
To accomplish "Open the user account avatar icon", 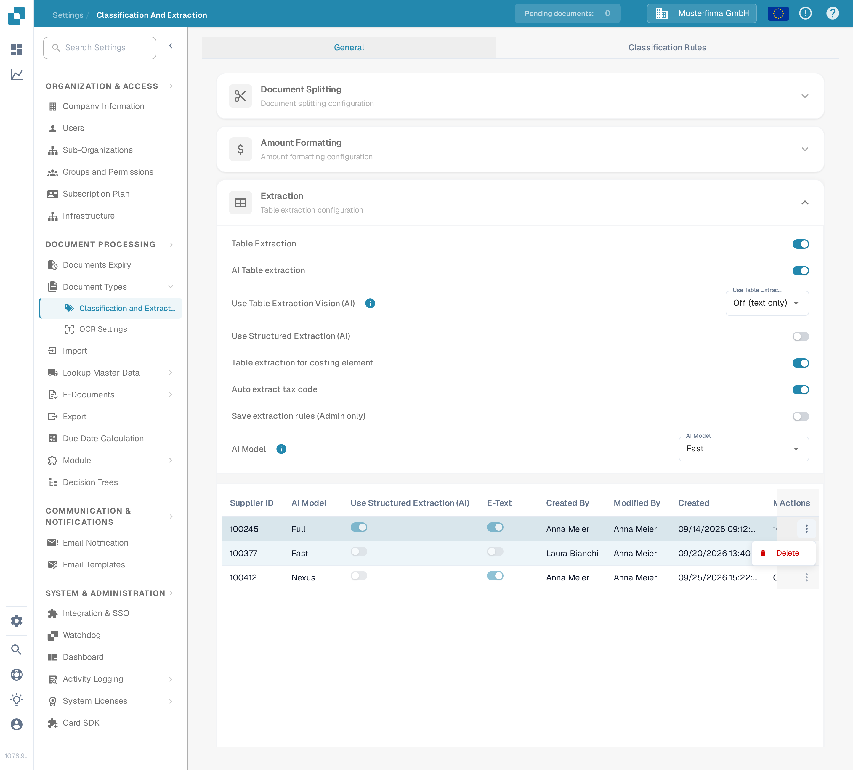I will 17,724.
